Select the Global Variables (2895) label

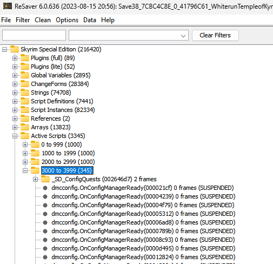61,75
